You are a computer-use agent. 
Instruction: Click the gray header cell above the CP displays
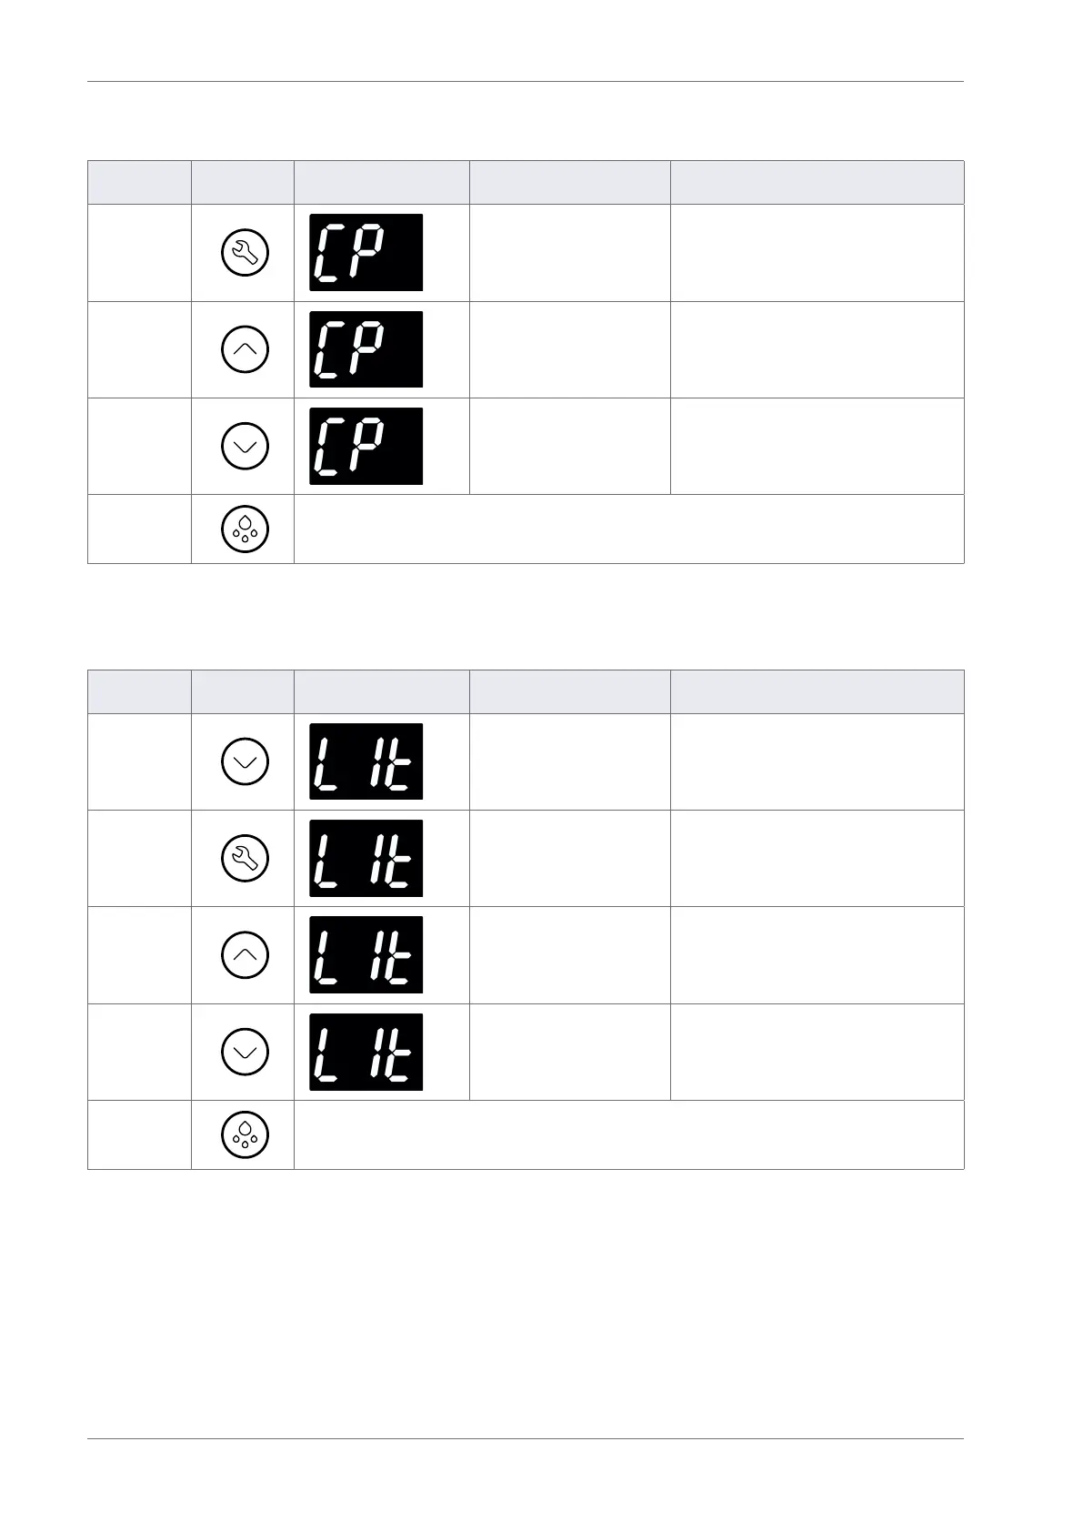coord(381,183)
